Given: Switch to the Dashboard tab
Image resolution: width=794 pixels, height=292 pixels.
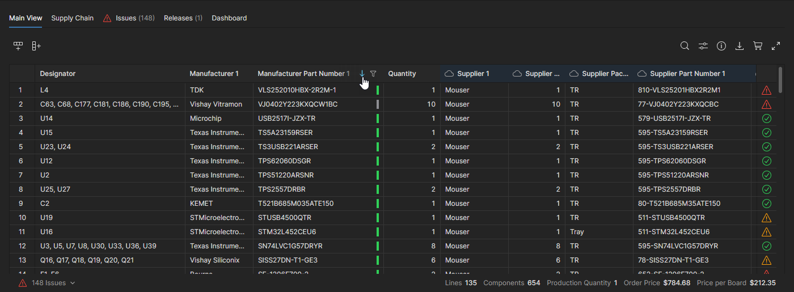Looking at the screenshot, I should pyautogui.click(x=229, y=18).
